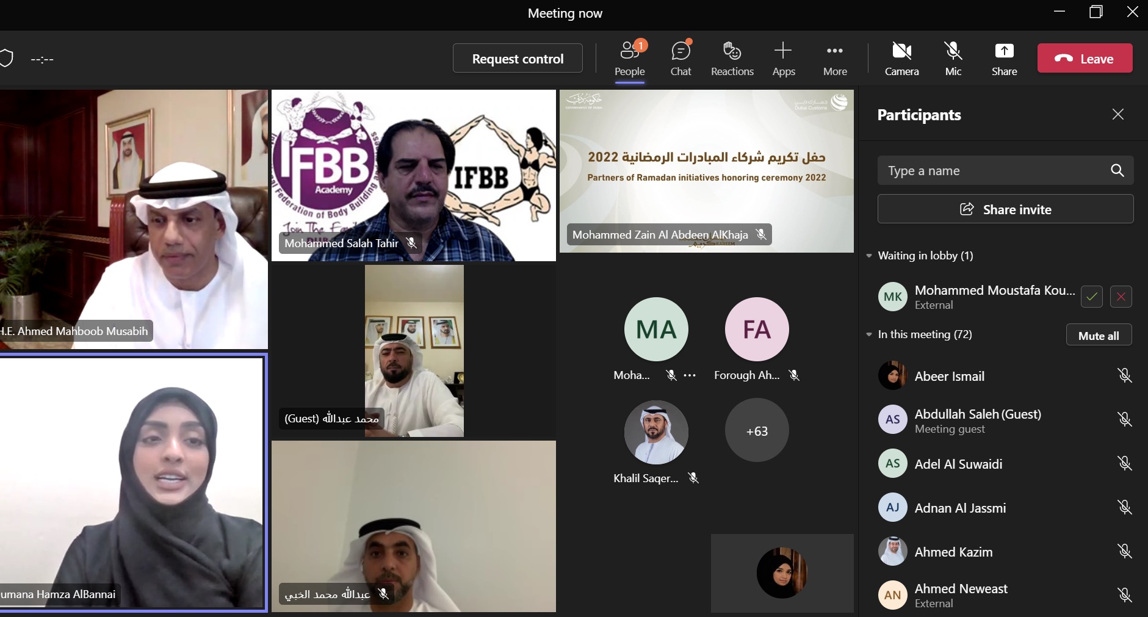Click Khalil Saqer's avatar

656,432
